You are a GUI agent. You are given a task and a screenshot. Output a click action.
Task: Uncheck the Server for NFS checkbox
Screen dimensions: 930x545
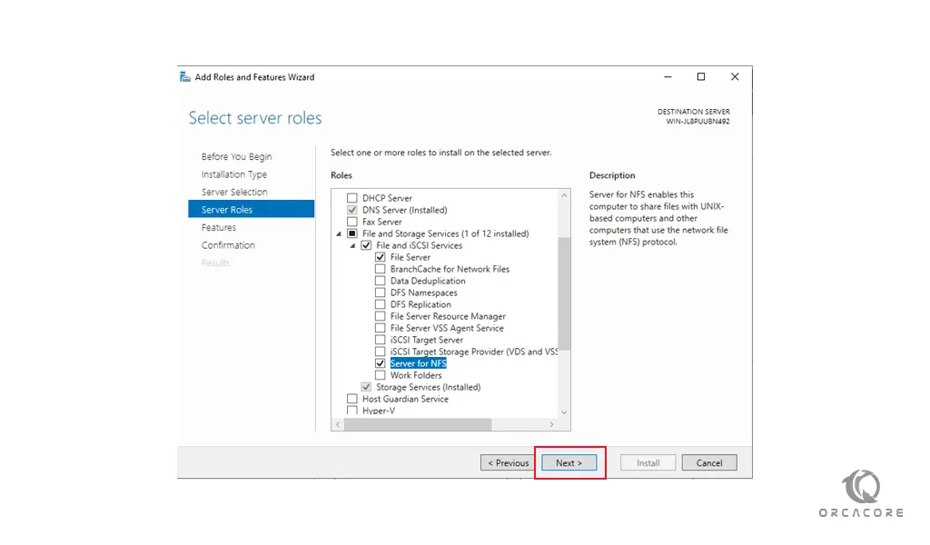click(381, 363)
